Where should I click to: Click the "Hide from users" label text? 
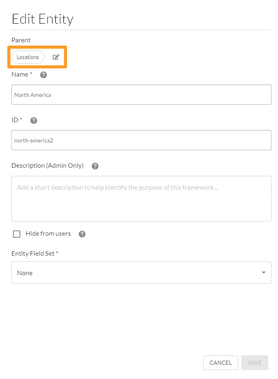(48, 234)
